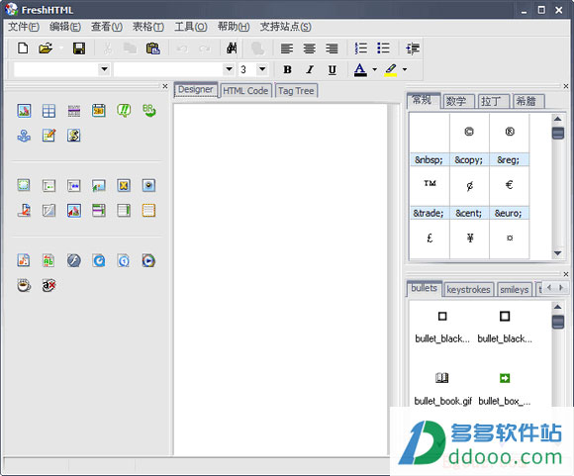Toggle italic formatting
Image resolution: width=574 pixels, height=476 pixels.
tap(310, 69)
